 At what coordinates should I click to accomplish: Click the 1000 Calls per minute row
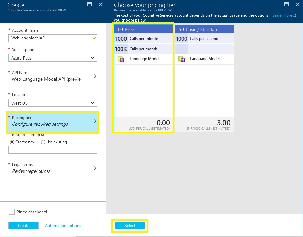(144, 39)
